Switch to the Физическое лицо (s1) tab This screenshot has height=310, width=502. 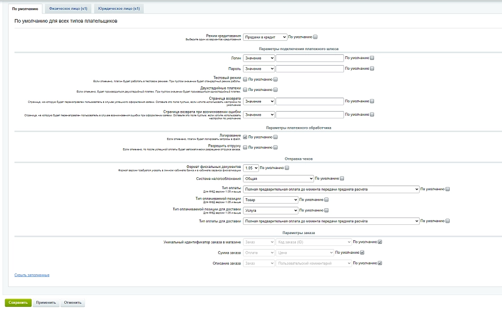(68, 9)
